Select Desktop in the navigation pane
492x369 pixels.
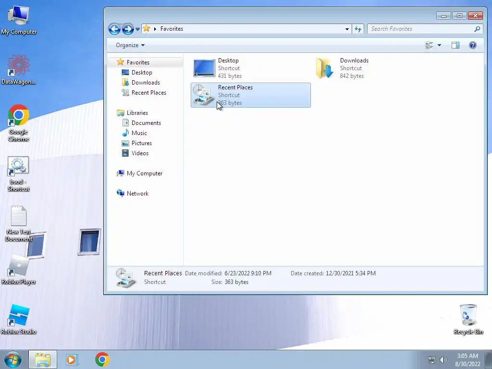pyautogui.click(x=142, y=73)
